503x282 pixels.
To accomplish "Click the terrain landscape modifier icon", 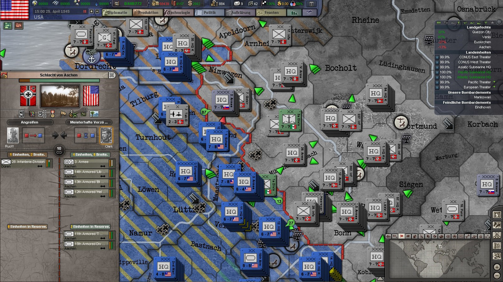I will click(94, 114).
